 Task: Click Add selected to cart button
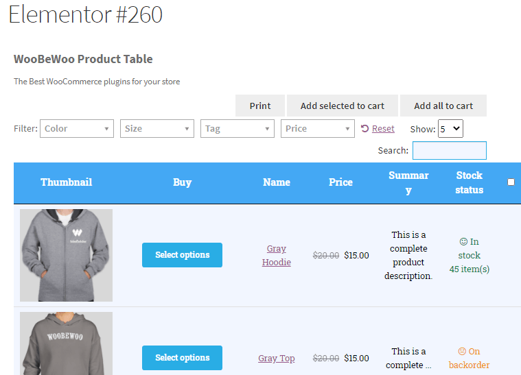click(x=343, y=106)
